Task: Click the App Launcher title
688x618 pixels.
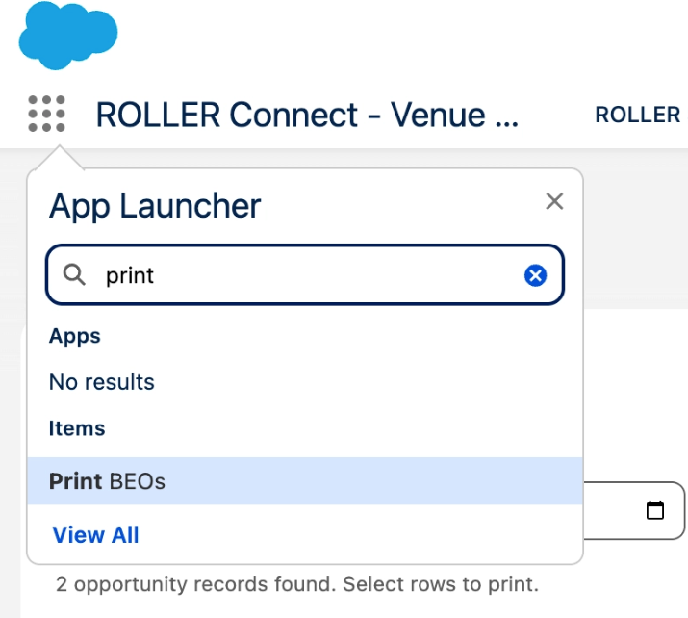Action: (155, 206)
